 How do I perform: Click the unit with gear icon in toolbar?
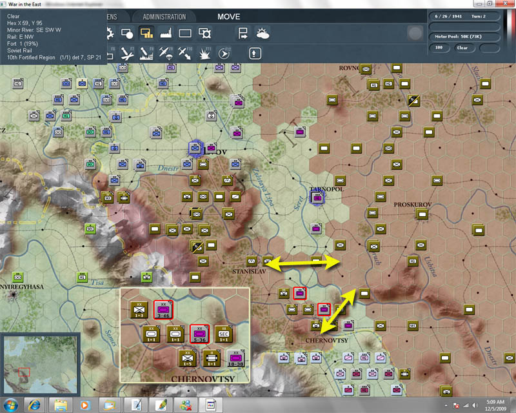pos(204,34)
